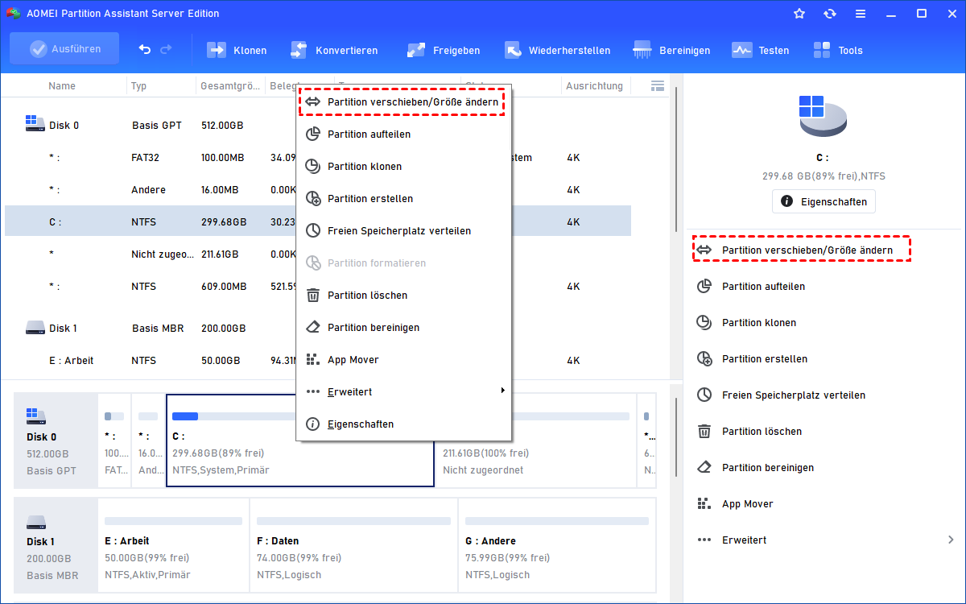The width and height of the screenshot is (966, 604).
Task: Select G : Andere block in disk map
Action: tap(557, 545)
